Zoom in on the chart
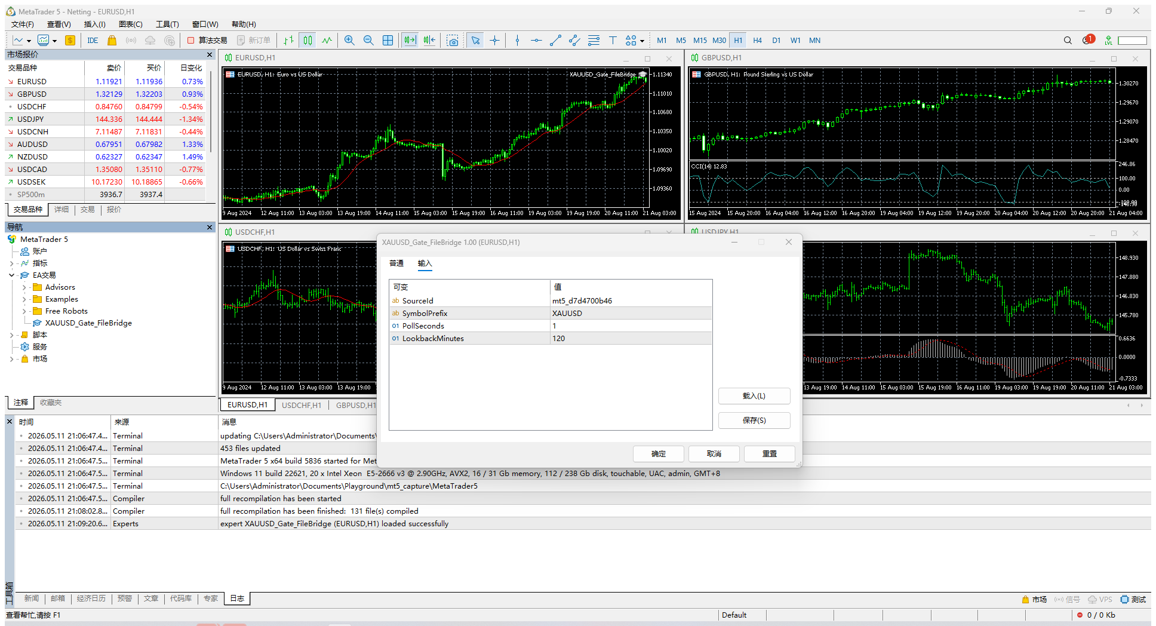The height and width of the screenshot is (626, 1156). click(349, 41)
